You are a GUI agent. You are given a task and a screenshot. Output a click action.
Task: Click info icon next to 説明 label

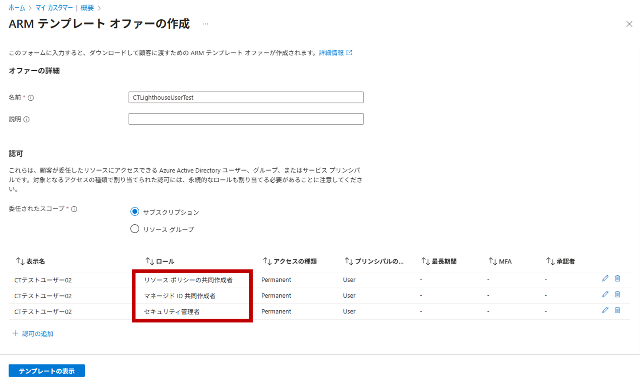click(27, 119)
